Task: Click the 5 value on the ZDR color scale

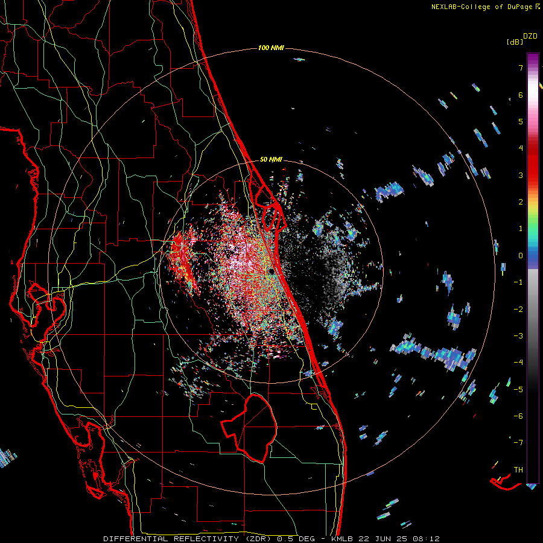Action: pos(521,121)
